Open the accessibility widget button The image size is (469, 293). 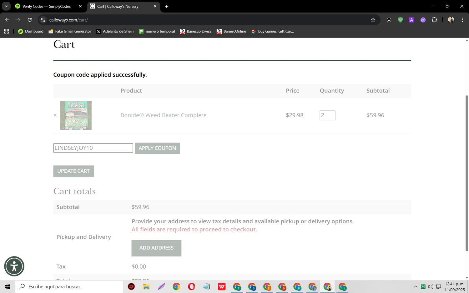coord(14,266)
